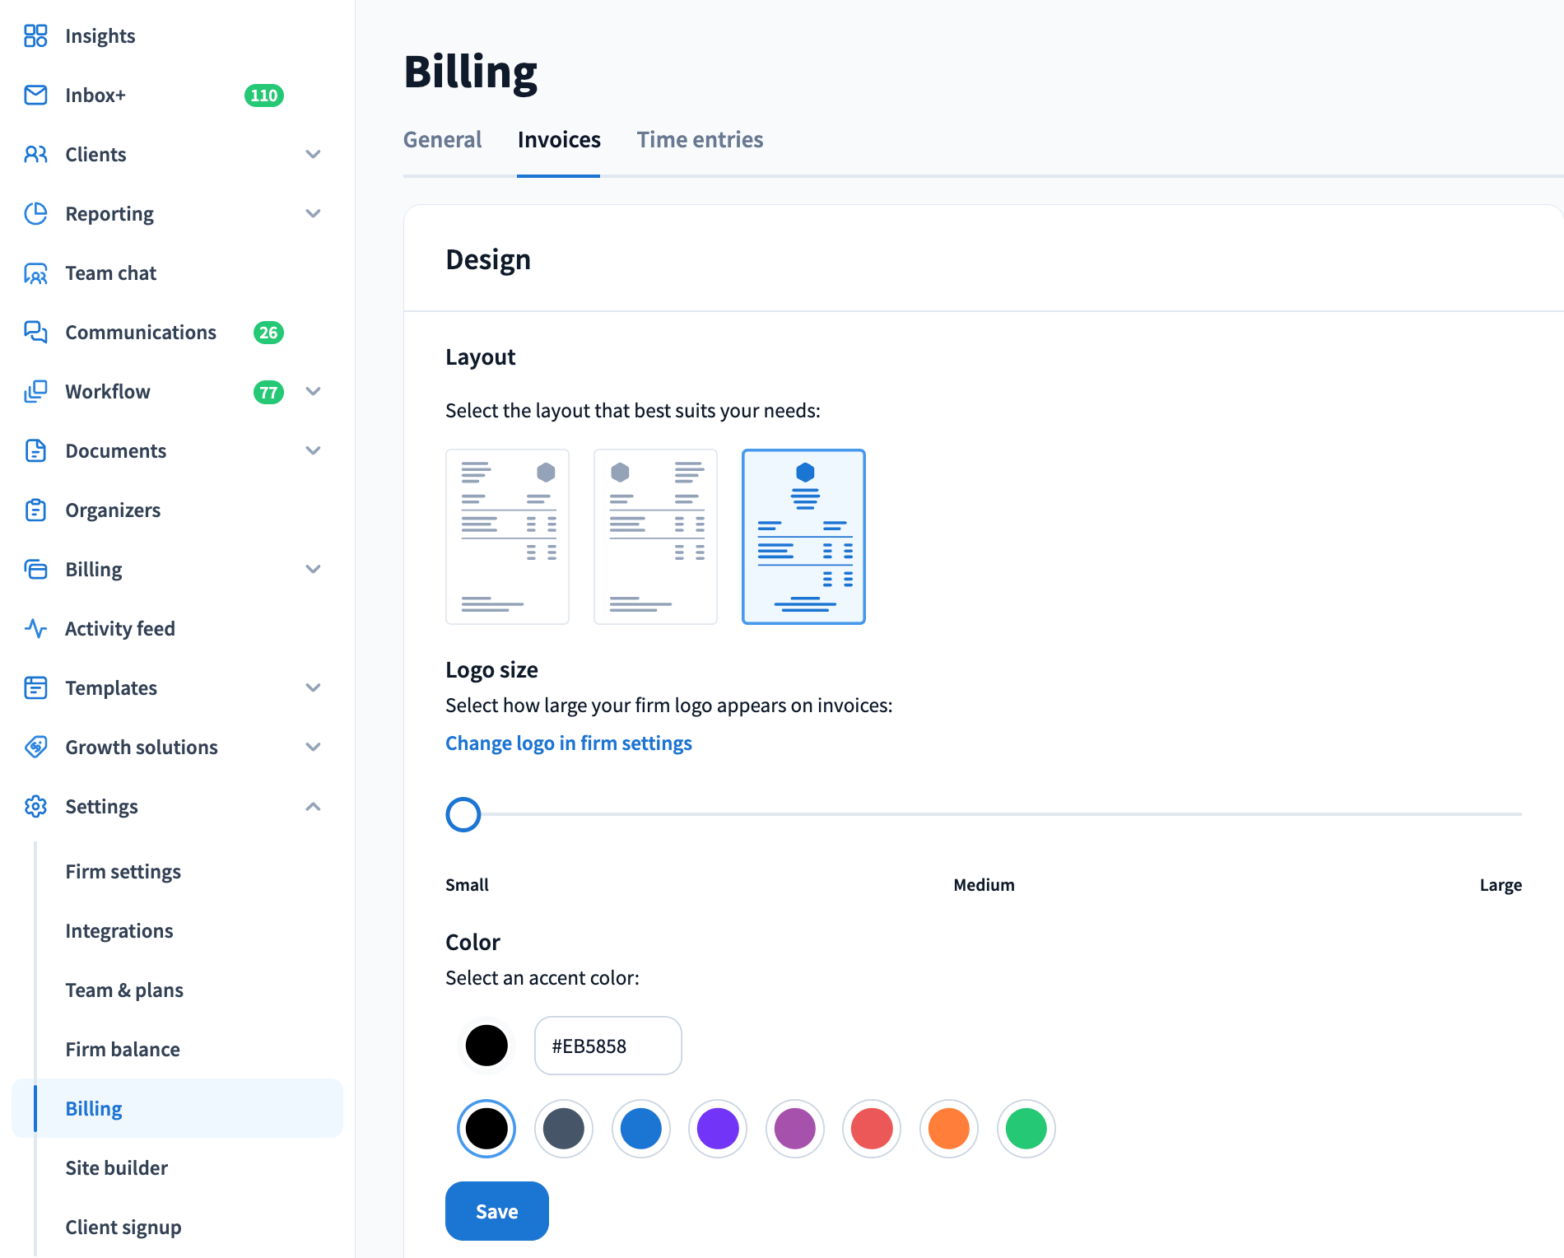Switch to the General tab
The width and height of the screenshot is (1564, 1258).
(442, 140)
